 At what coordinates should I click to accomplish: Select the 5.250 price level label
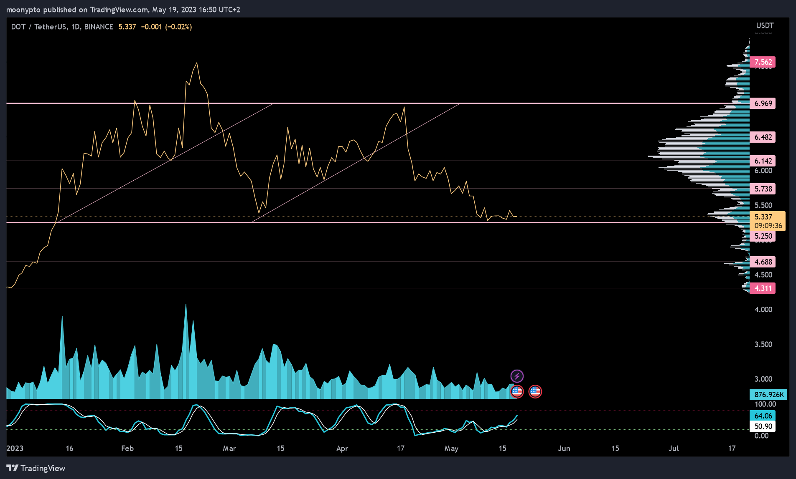click(x=763, y=236)
